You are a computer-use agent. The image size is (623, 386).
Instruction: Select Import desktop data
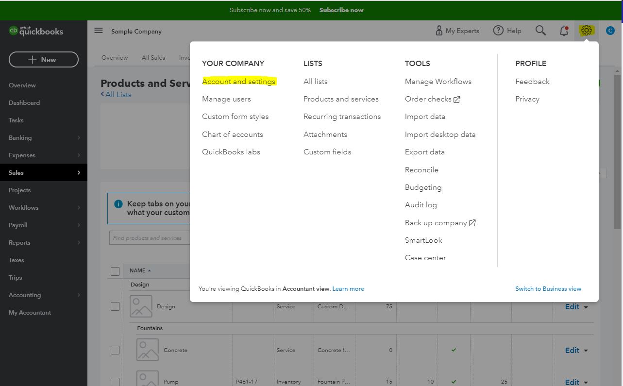(440, 134)
